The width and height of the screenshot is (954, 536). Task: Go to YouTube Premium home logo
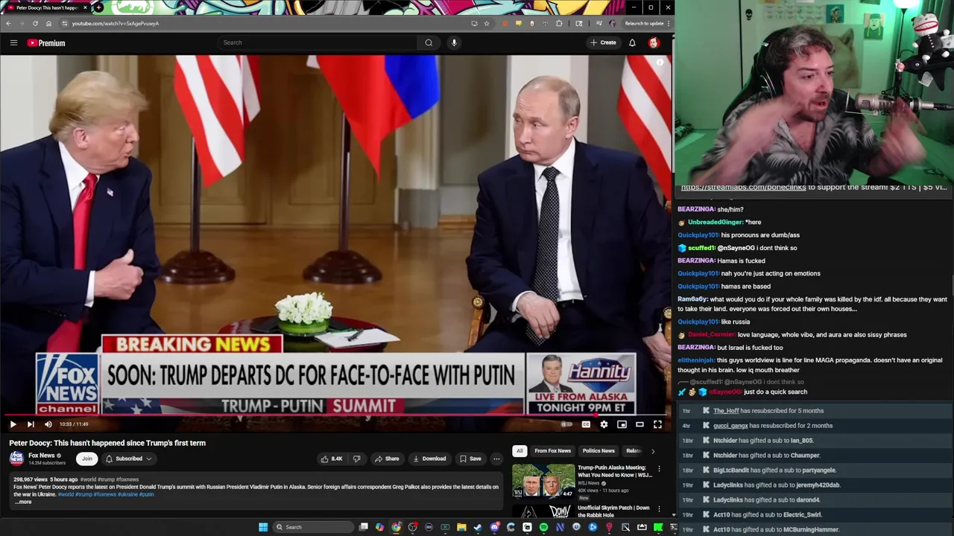46,42
